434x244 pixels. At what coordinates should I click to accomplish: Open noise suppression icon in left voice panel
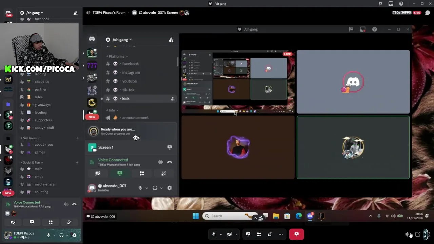pyautogui.click(x=66, y=204)
